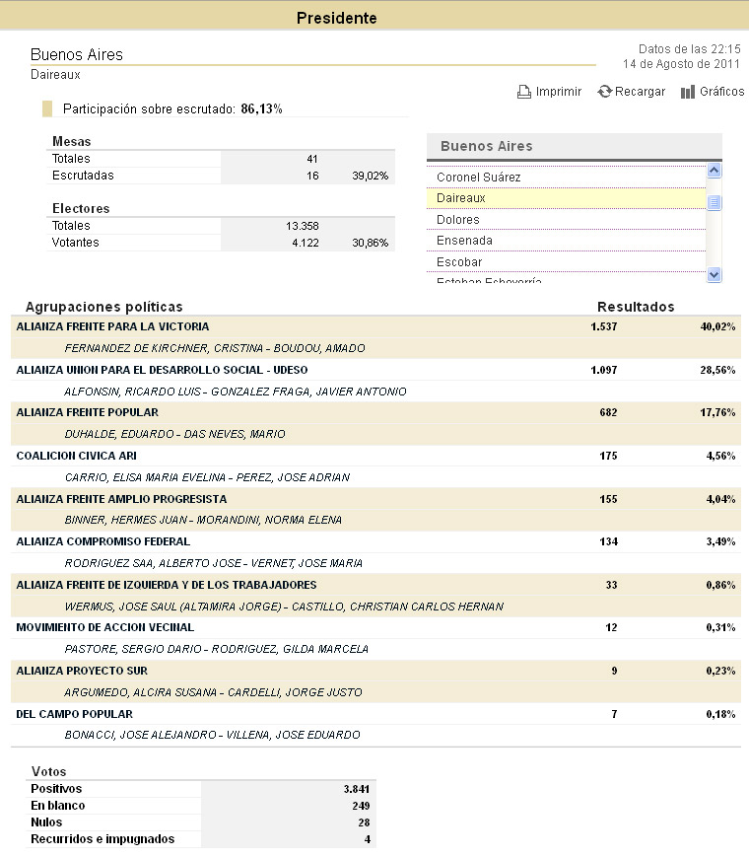Click the Agrupaciones políticas column heading

click(103, 307)
